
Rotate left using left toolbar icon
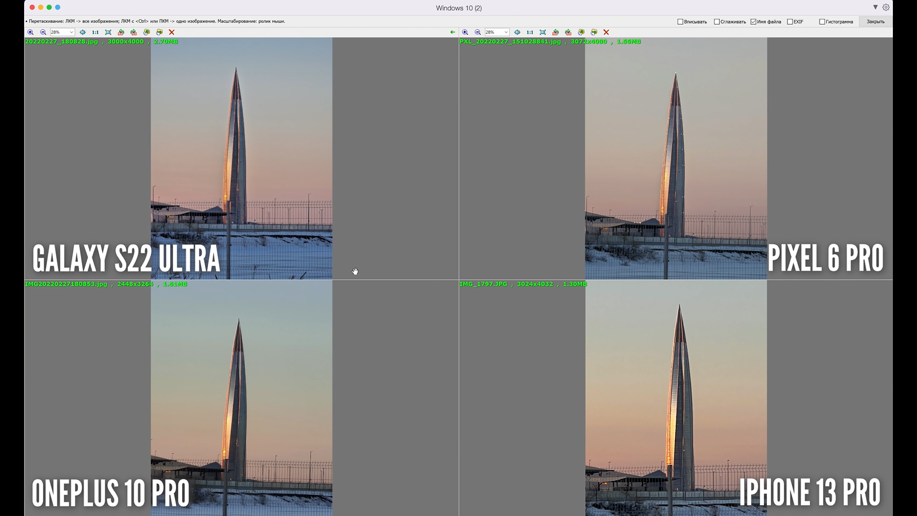(x=121, y=33)
